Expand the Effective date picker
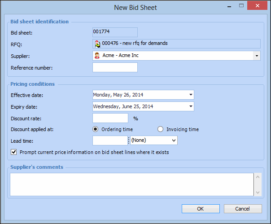This screenshot has height=224, width=271. tap(191, 95)
